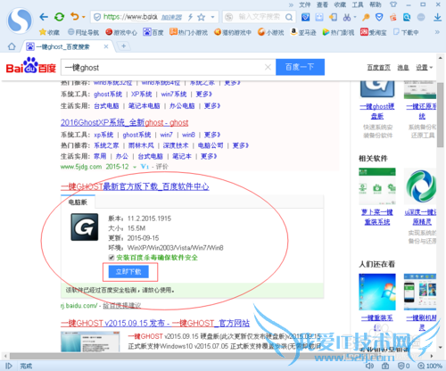Click the G ghost software icon

click(x=85, y=227)
